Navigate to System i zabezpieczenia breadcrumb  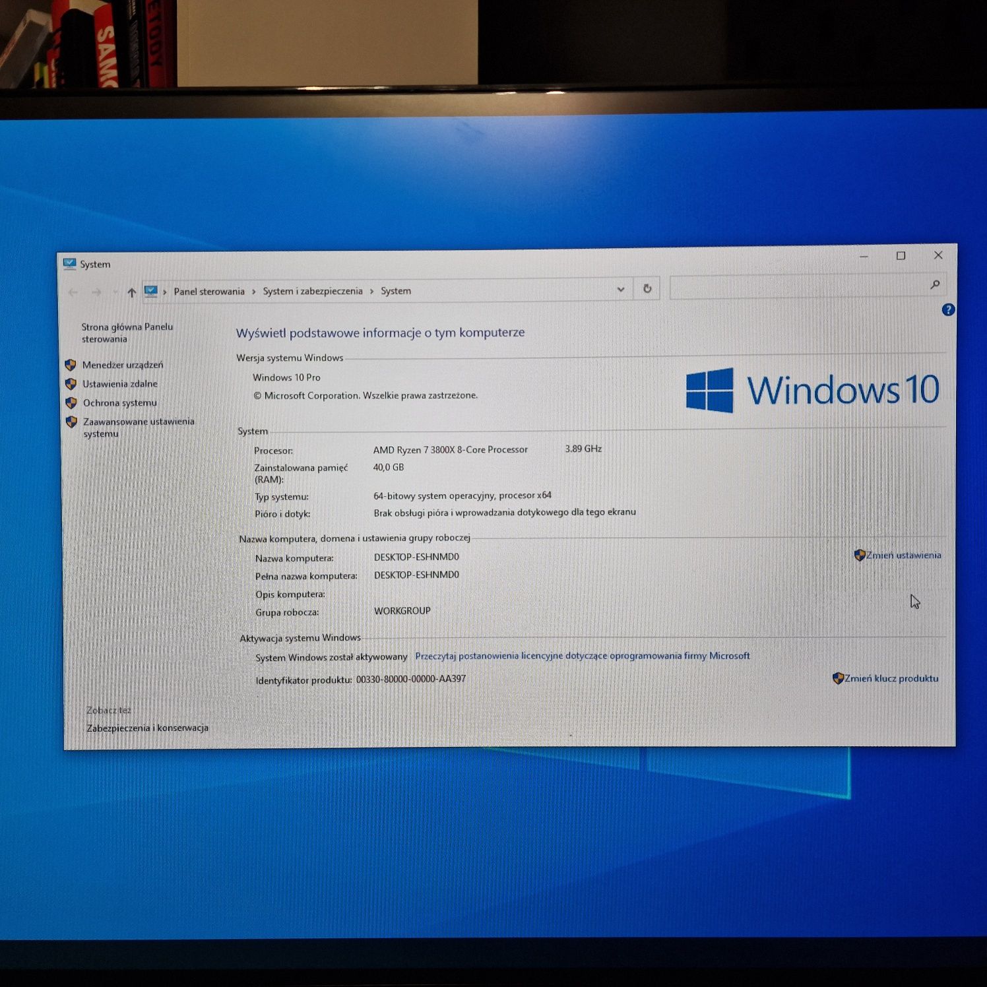coord(313,291)
